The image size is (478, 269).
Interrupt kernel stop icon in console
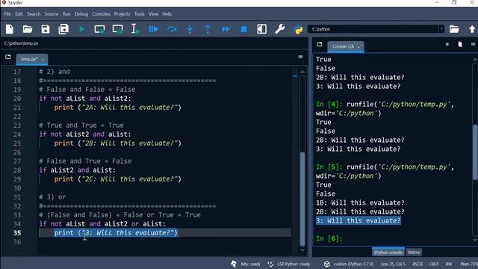(447, 45)
